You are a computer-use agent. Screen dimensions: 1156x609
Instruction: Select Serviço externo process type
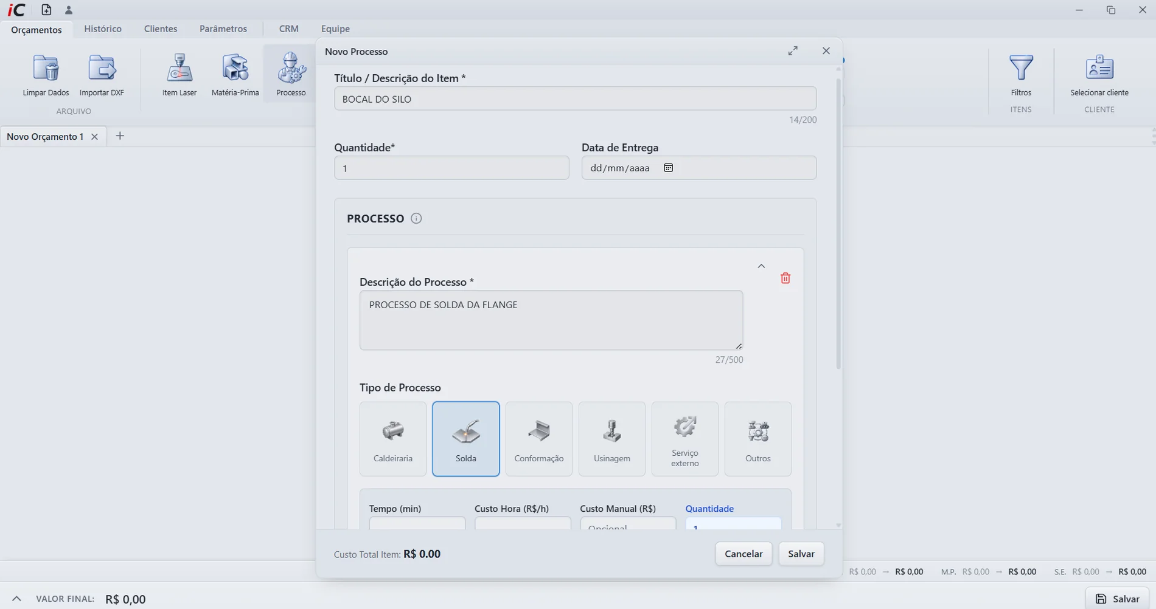[x=685, y=439]
